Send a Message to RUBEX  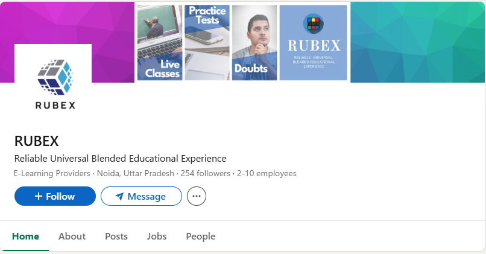tap(141, 196)
